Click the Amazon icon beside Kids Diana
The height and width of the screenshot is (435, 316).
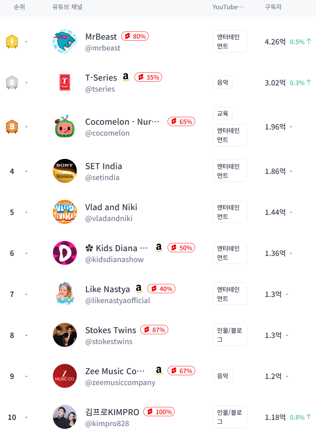point(159,247)
